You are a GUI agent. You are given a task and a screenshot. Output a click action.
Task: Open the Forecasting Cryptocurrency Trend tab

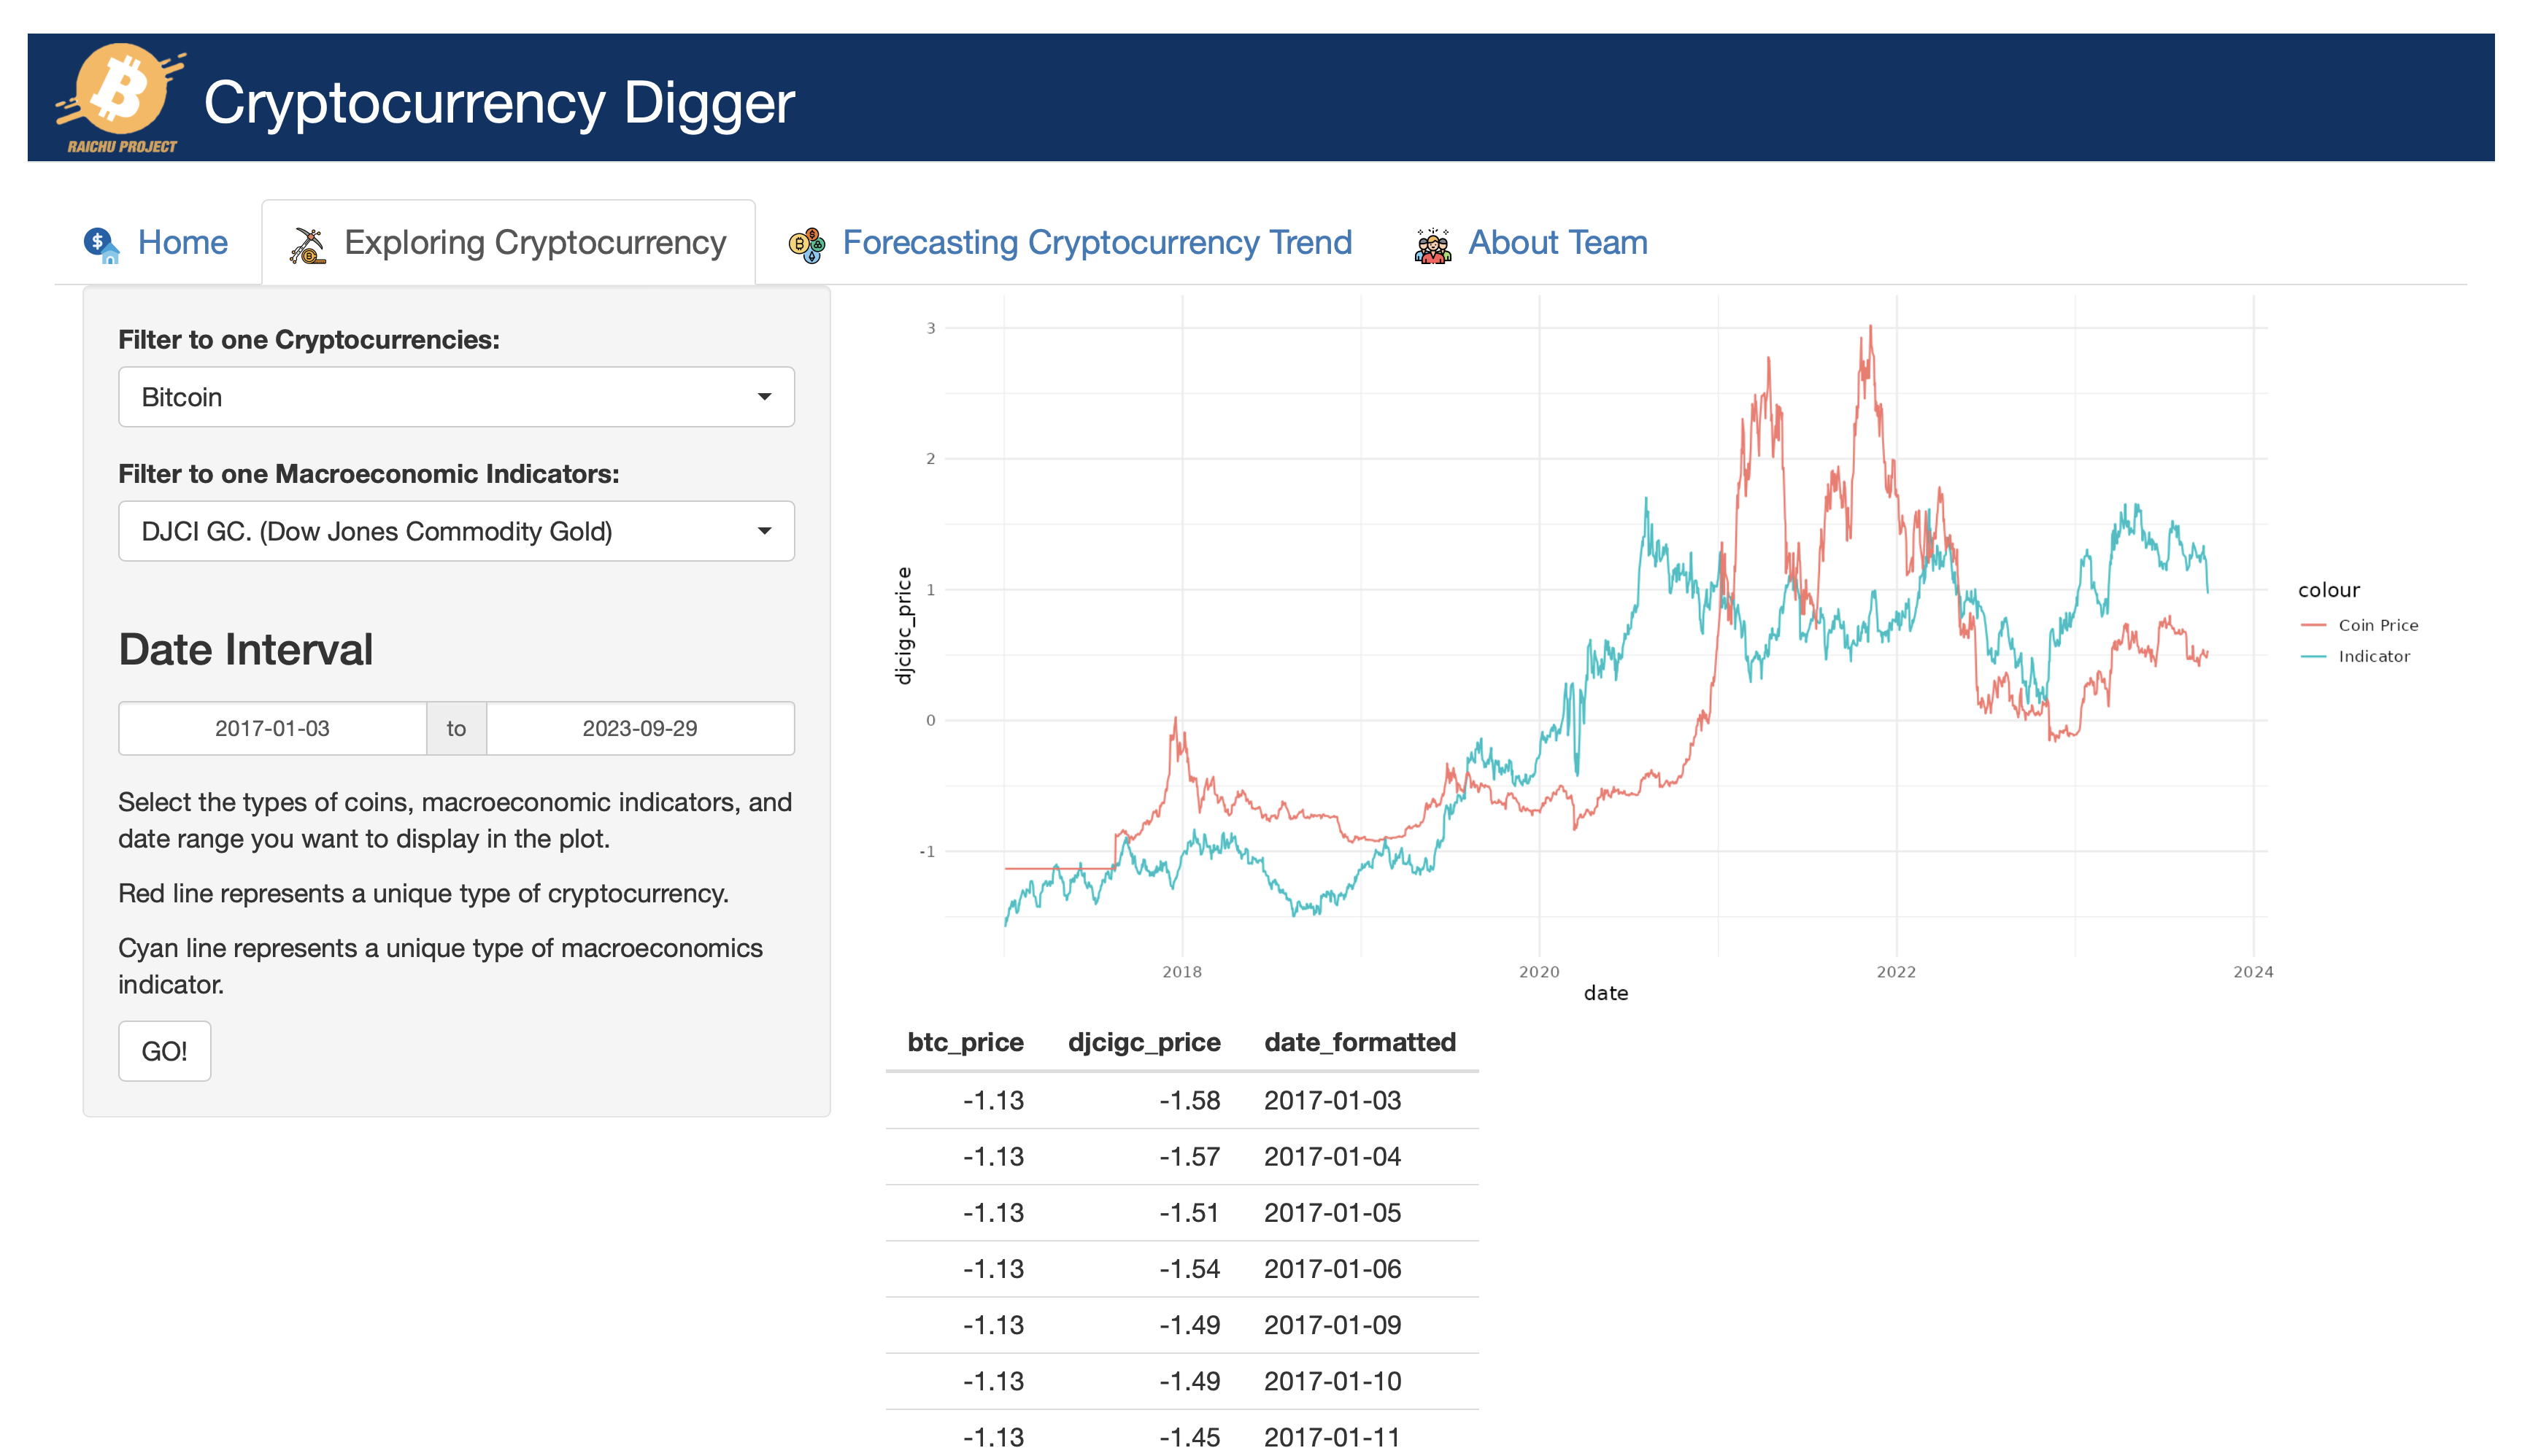(x=1096, y=243)
